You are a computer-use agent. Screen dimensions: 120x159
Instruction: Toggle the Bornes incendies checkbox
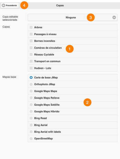31,41
